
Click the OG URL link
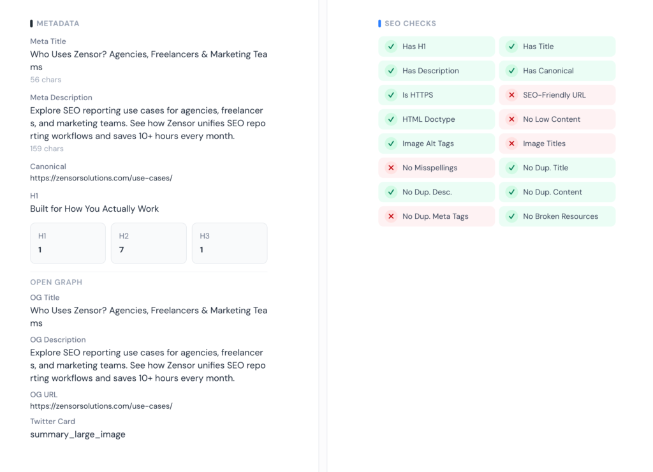point(101,406)
